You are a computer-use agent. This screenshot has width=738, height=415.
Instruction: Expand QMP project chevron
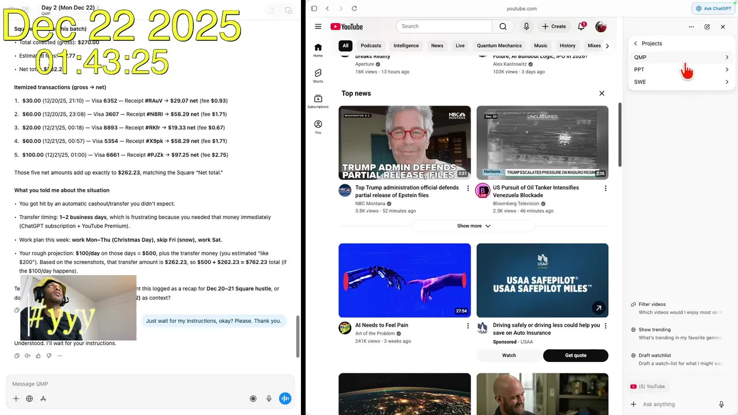pos(727,57)
